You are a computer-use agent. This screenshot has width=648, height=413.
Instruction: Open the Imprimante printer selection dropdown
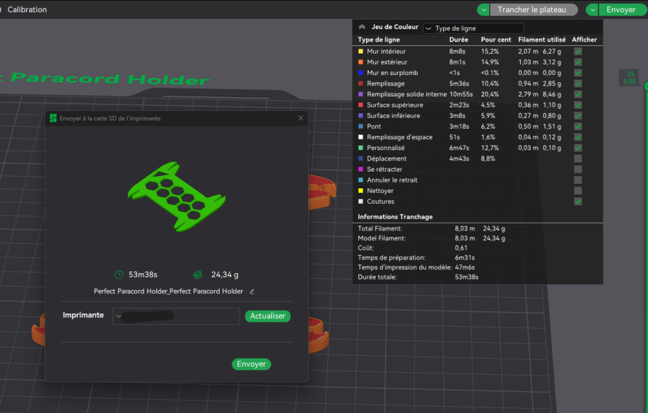coord(176,316)
